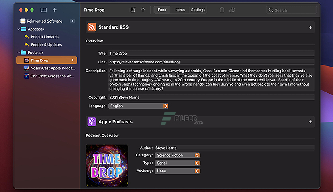The width and height of the screenshot is (333, 192).
Task: Click Feeder 4 Updates RSS icon
Action: coord(27,44)
